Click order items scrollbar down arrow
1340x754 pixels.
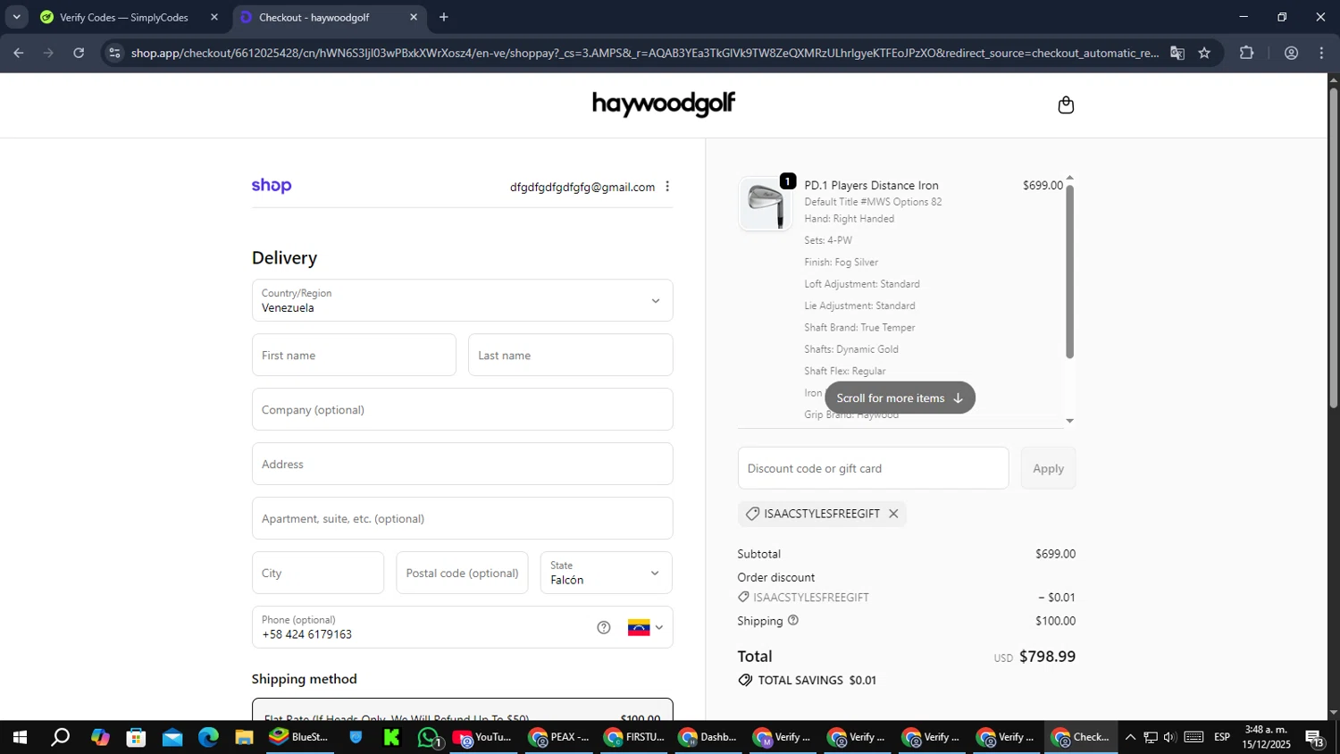tap(1069, 421)
